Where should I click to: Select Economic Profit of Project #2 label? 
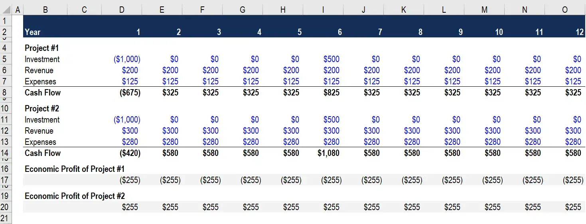point(75,196)
